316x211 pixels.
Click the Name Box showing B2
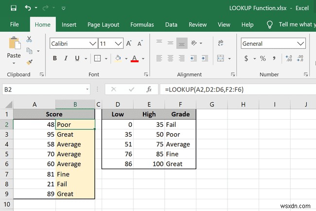coord(46,89)
